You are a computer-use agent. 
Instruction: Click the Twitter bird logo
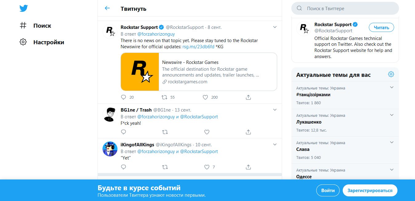point(24,8)
